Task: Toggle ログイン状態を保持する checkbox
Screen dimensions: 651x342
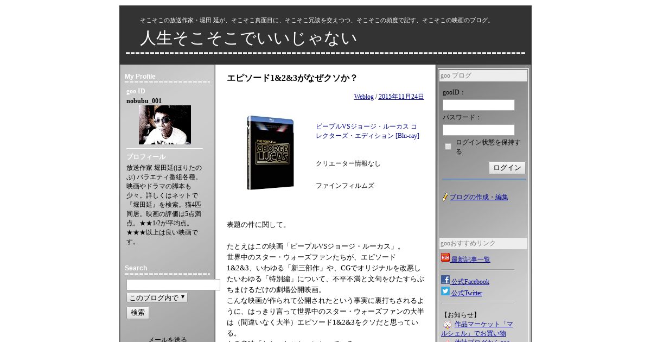Action: coord(448,147)
